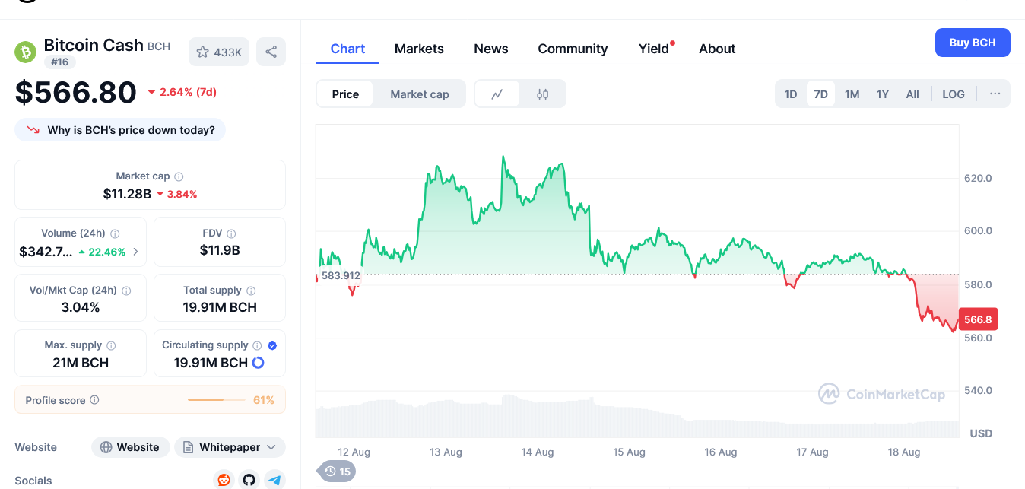Set chart range to All
Viewport: 1025px width, 489px height.
912,94
